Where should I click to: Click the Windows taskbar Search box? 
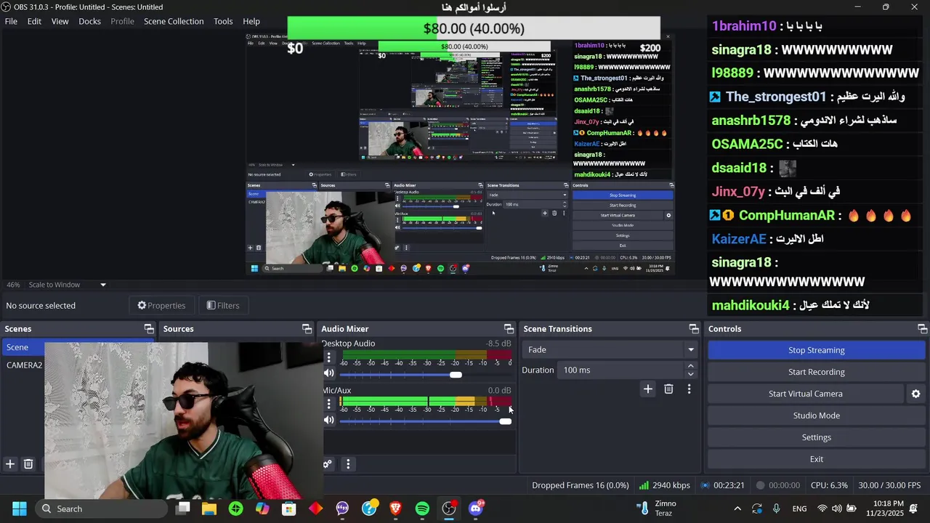click(101, 508)
